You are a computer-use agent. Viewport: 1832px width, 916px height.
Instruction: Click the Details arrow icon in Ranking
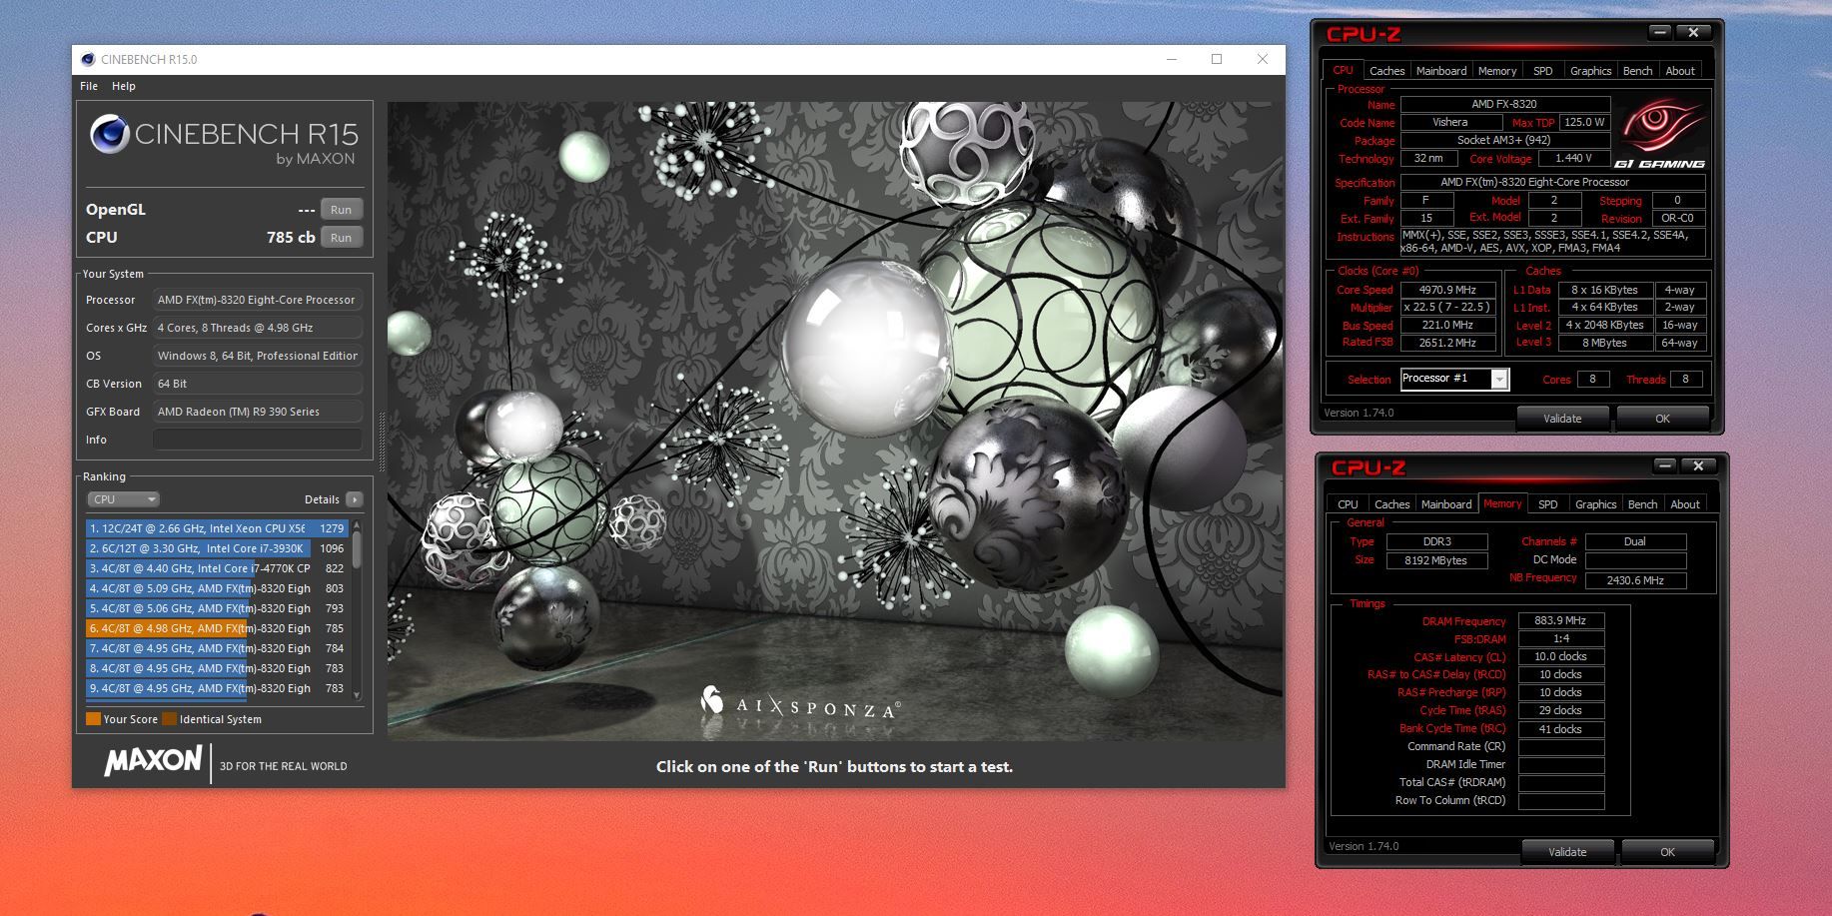355,499
